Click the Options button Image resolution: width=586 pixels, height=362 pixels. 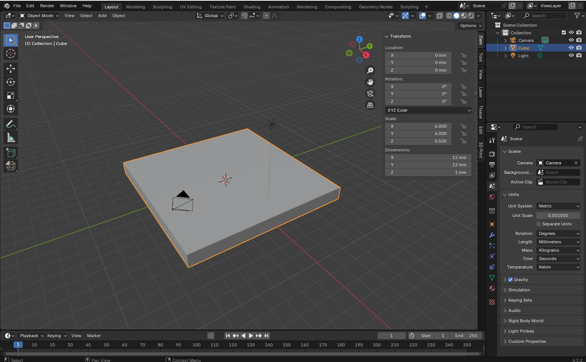tap(471, 26)
